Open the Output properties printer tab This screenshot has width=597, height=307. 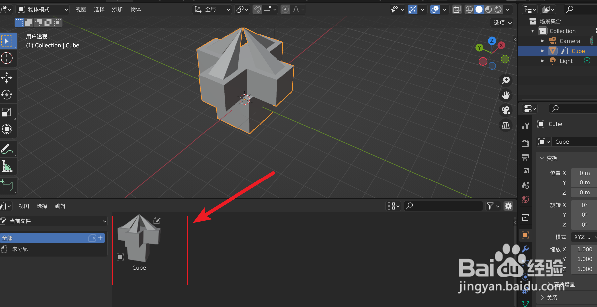pyautogui.click(x=525, y=158)
